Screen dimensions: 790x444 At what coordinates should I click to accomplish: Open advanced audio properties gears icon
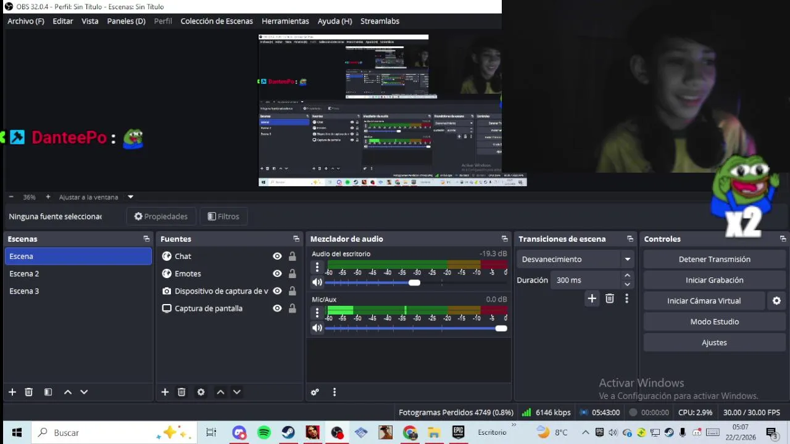(315, 392)
